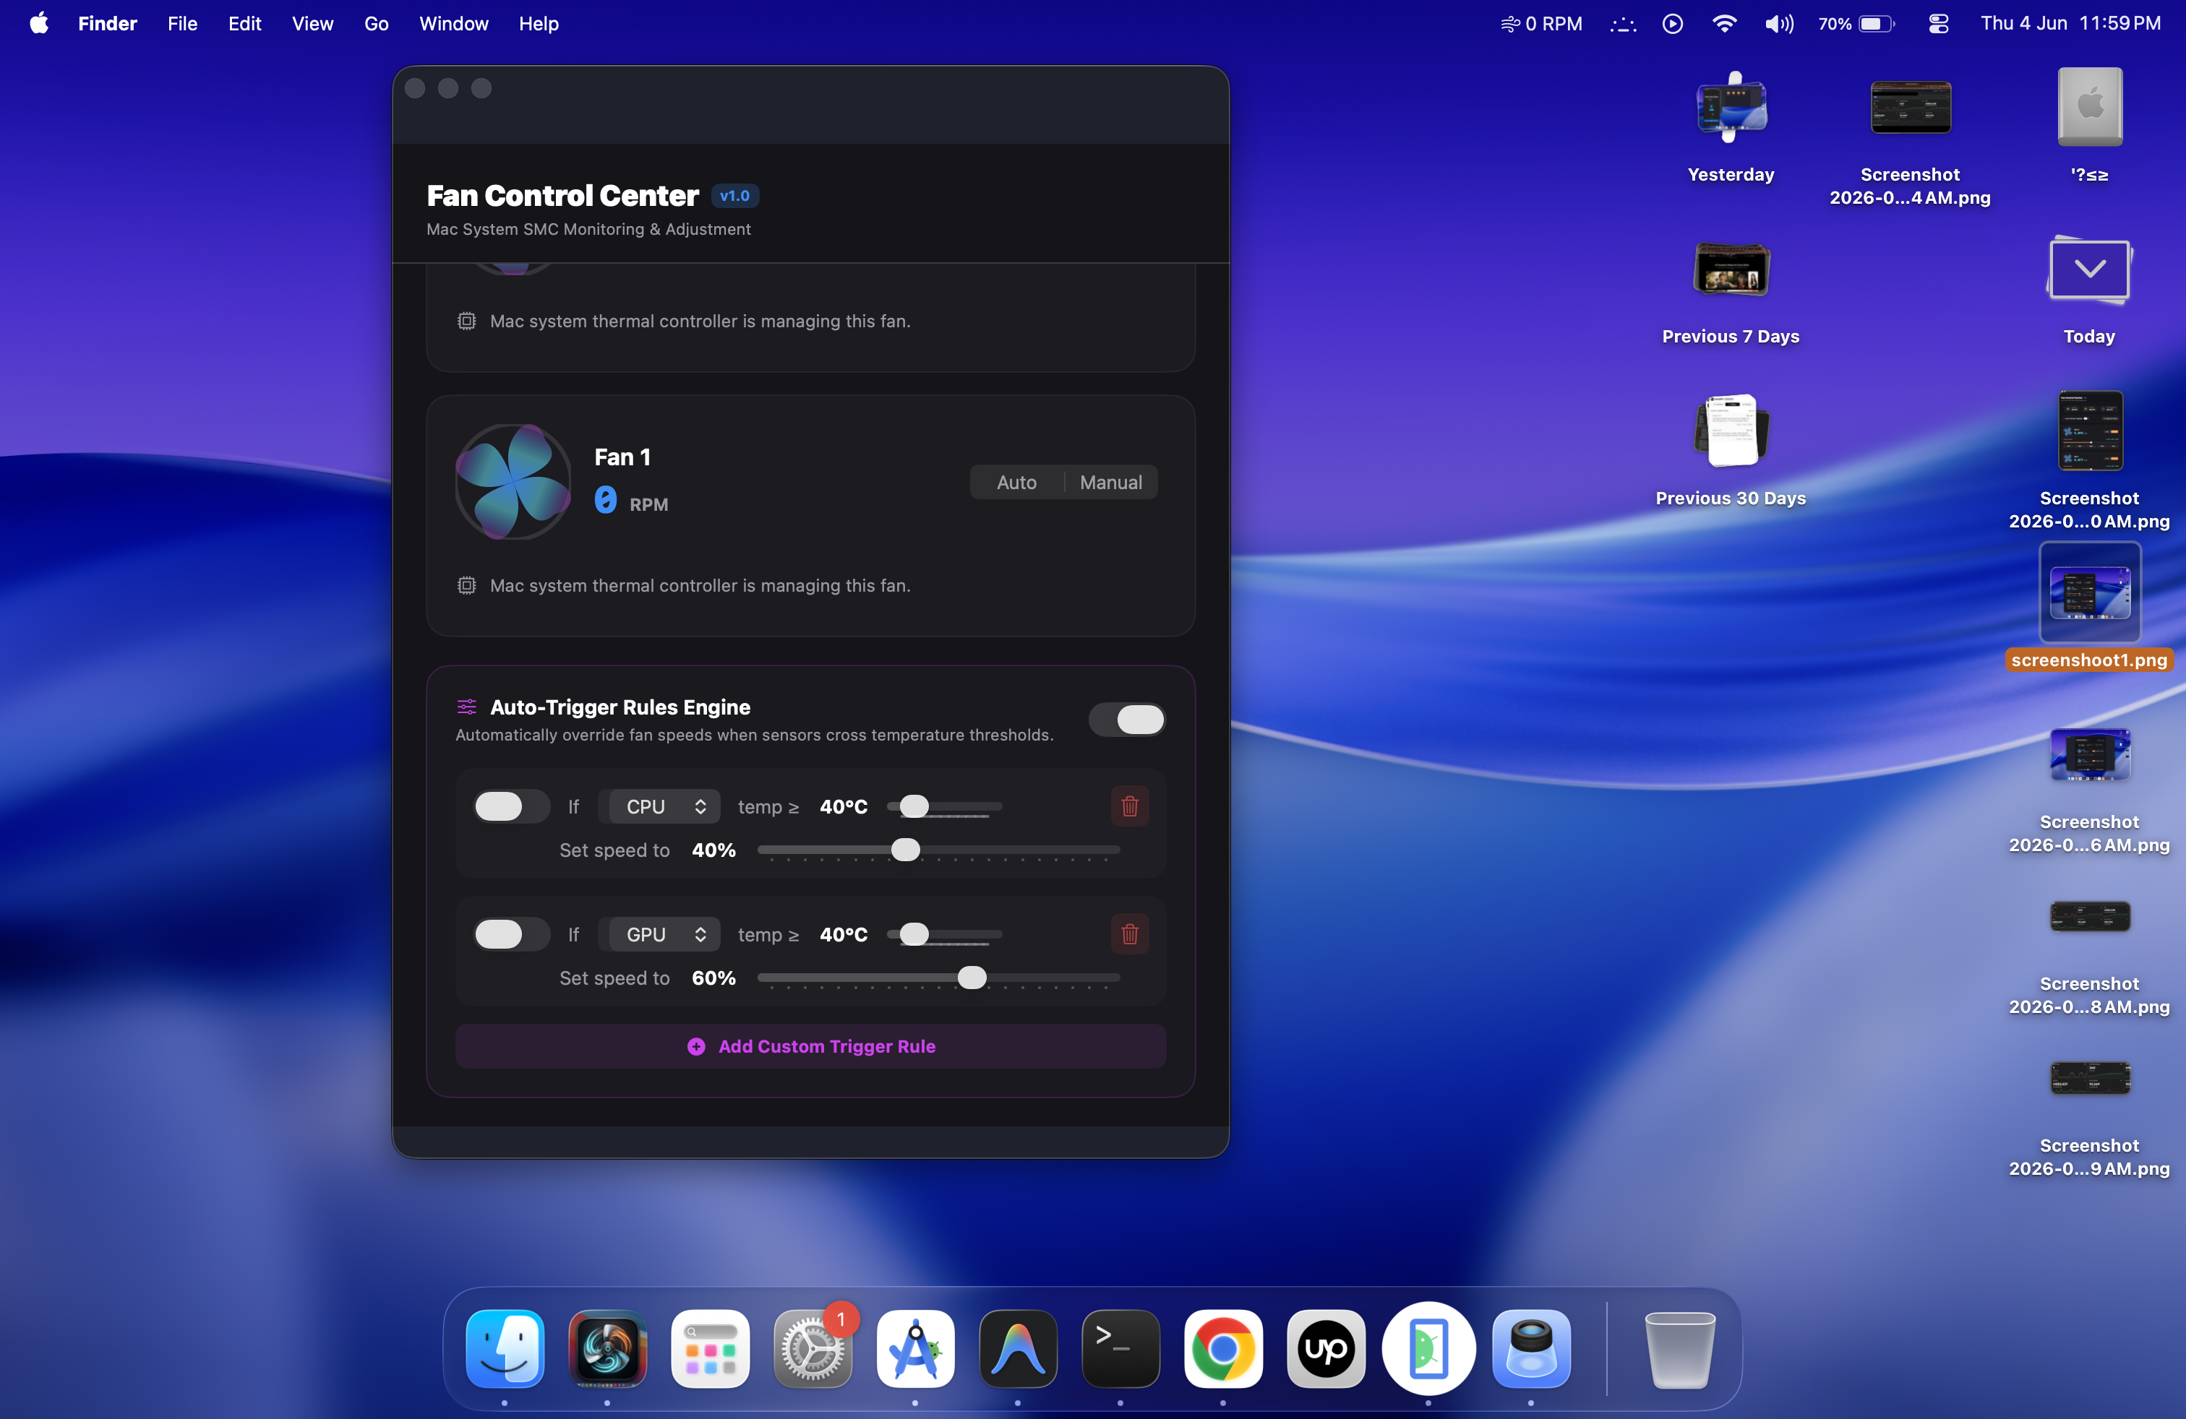Open Terminal from the Dock
Screen dimensions: 2186x1419
click(x=1120, y=1348)
